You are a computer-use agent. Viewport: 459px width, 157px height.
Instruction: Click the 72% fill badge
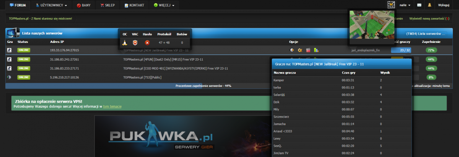pyautogui.click(x=431, y=50)
